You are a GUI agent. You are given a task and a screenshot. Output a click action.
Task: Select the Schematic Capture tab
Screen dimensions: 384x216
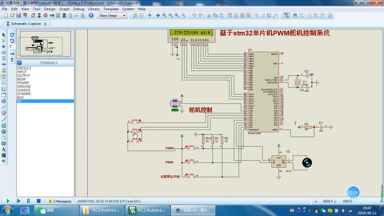(x=25, y=23)
